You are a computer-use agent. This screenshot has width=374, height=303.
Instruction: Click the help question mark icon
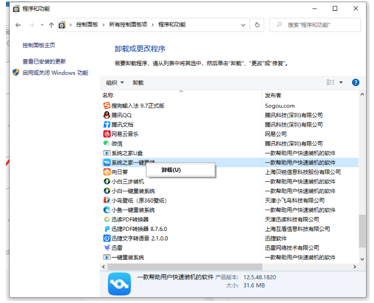coord(355,82)
